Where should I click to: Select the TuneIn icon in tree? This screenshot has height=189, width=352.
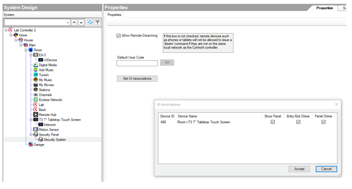(x=35, y=75)
